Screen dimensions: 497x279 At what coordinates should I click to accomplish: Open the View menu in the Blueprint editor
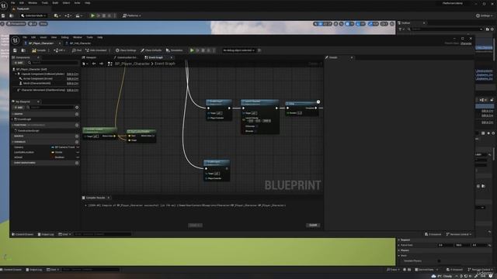click(x=54, y=37)
